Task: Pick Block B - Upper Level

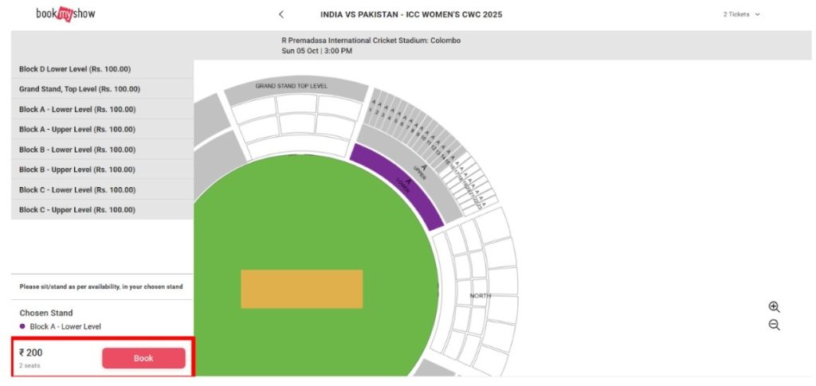Action: [x=103, y=170]
